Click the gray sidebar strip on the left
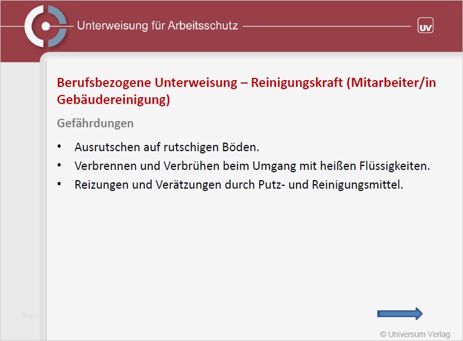 coord(20,199)
